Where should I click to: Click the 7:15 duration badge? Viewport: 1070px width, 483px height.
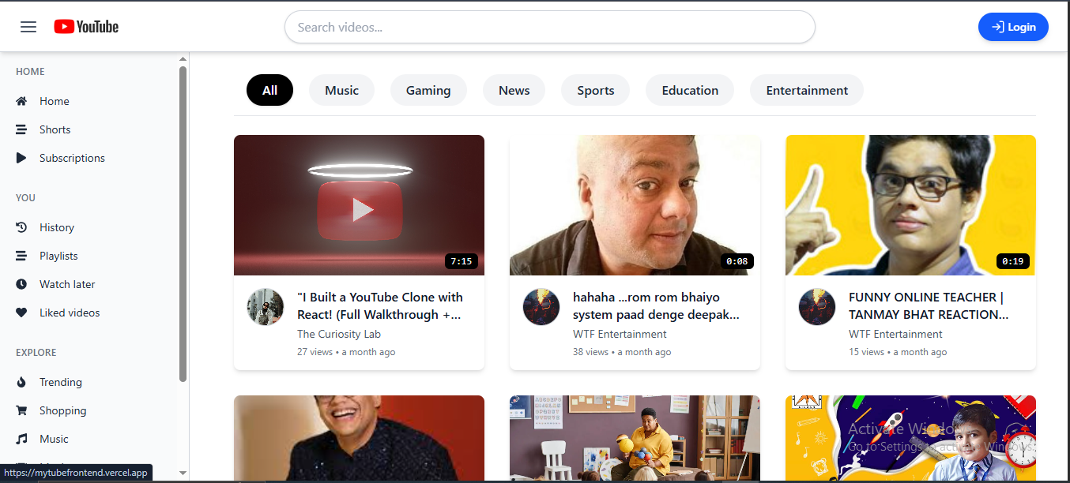coord(462,261)
